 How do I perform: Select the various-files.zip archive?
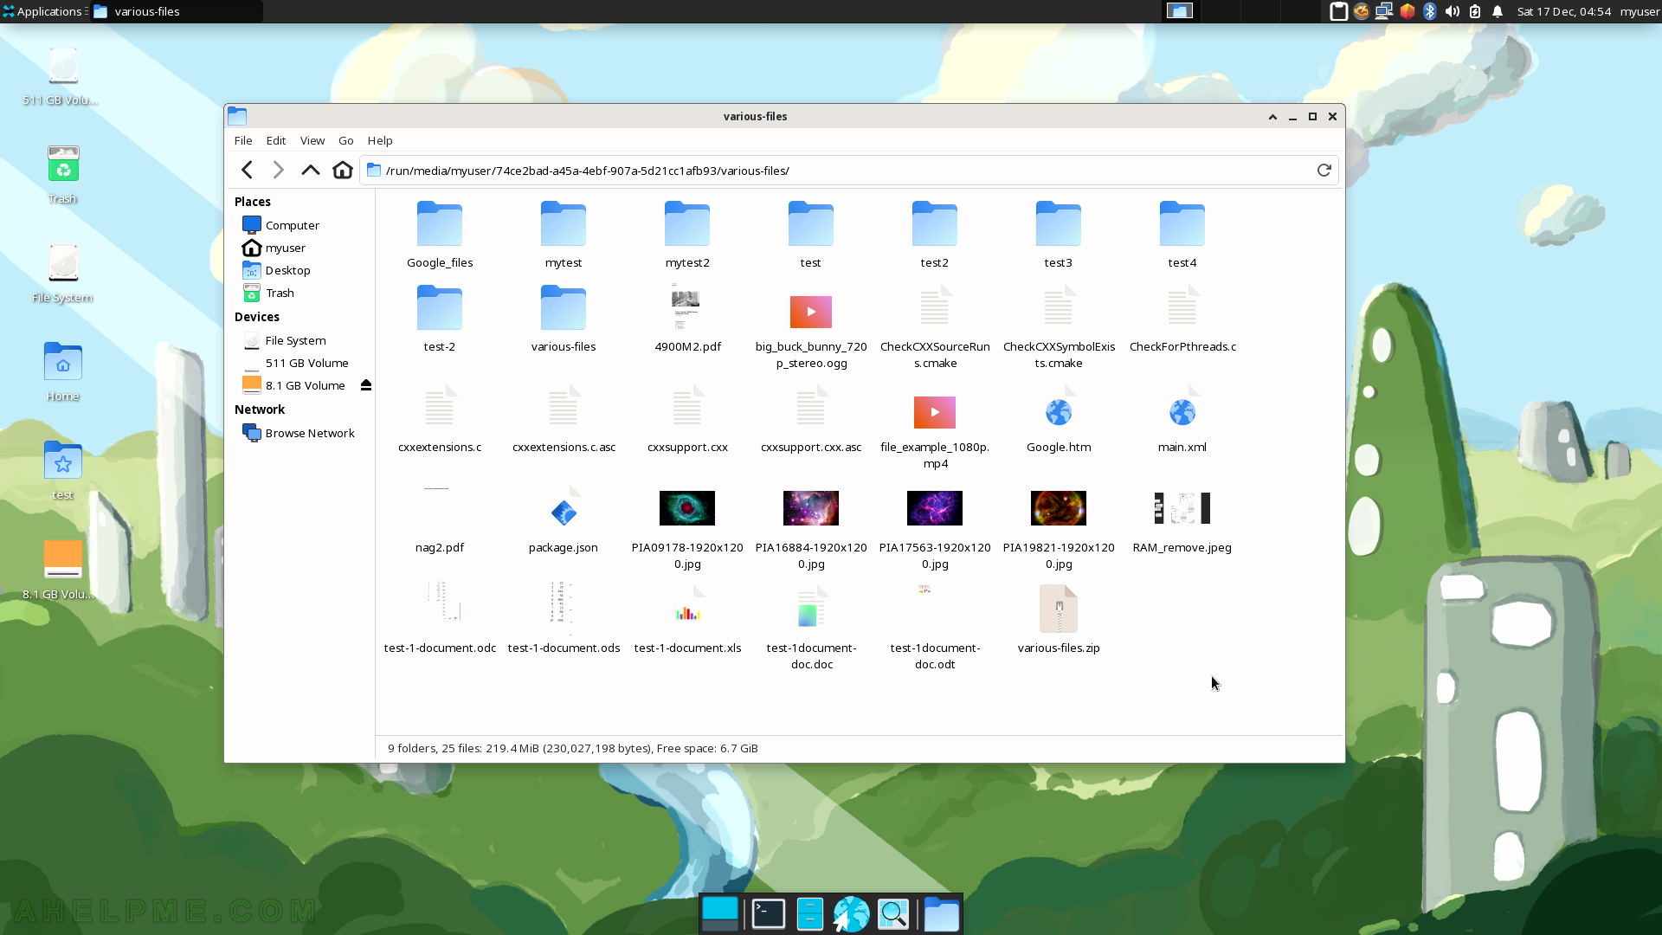(x=1058, y=609)
